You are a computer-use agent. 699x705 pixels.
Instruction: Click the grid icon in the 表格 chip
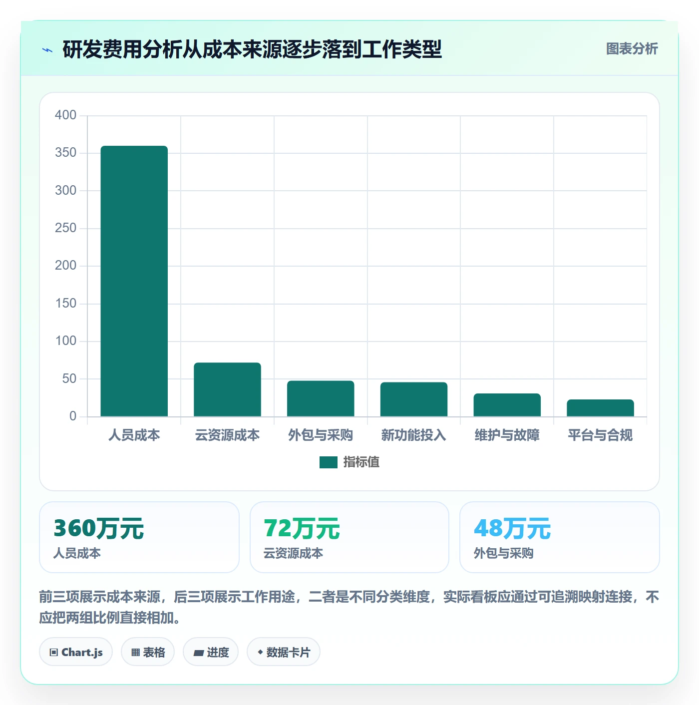click(x=135, y=653)
